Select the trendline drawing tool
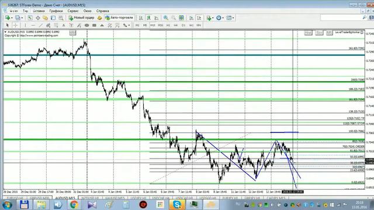The image size is (374, 210). click(x=41, y=25)
